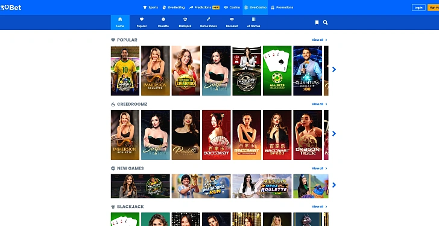Click the CREEDROOMZ section heading
Viewport: 439px width, 226px height.
(132, 104)
